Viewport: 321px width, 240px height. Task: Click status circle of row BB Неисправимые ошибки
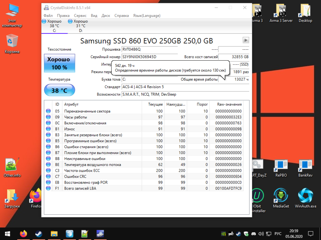pos(48,159)
